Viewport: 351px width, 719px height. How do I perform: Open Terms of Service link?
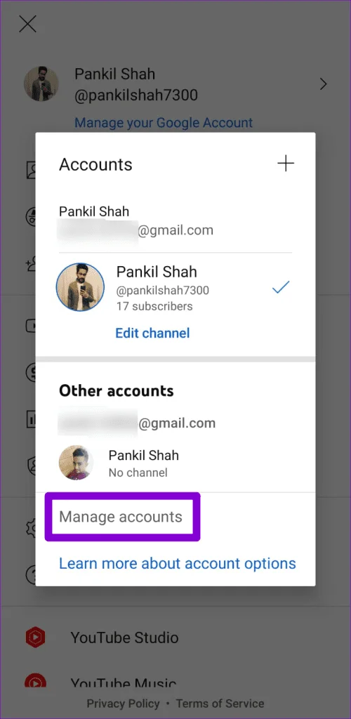point(220,704)
